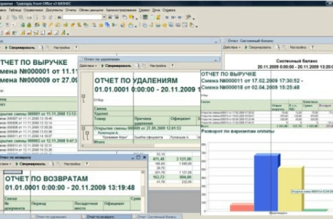Image resolution: width=333 pixels, height=219 pixels.
Task: Collapse the Открытие смены group in deletions report
Action: (84, 129)
